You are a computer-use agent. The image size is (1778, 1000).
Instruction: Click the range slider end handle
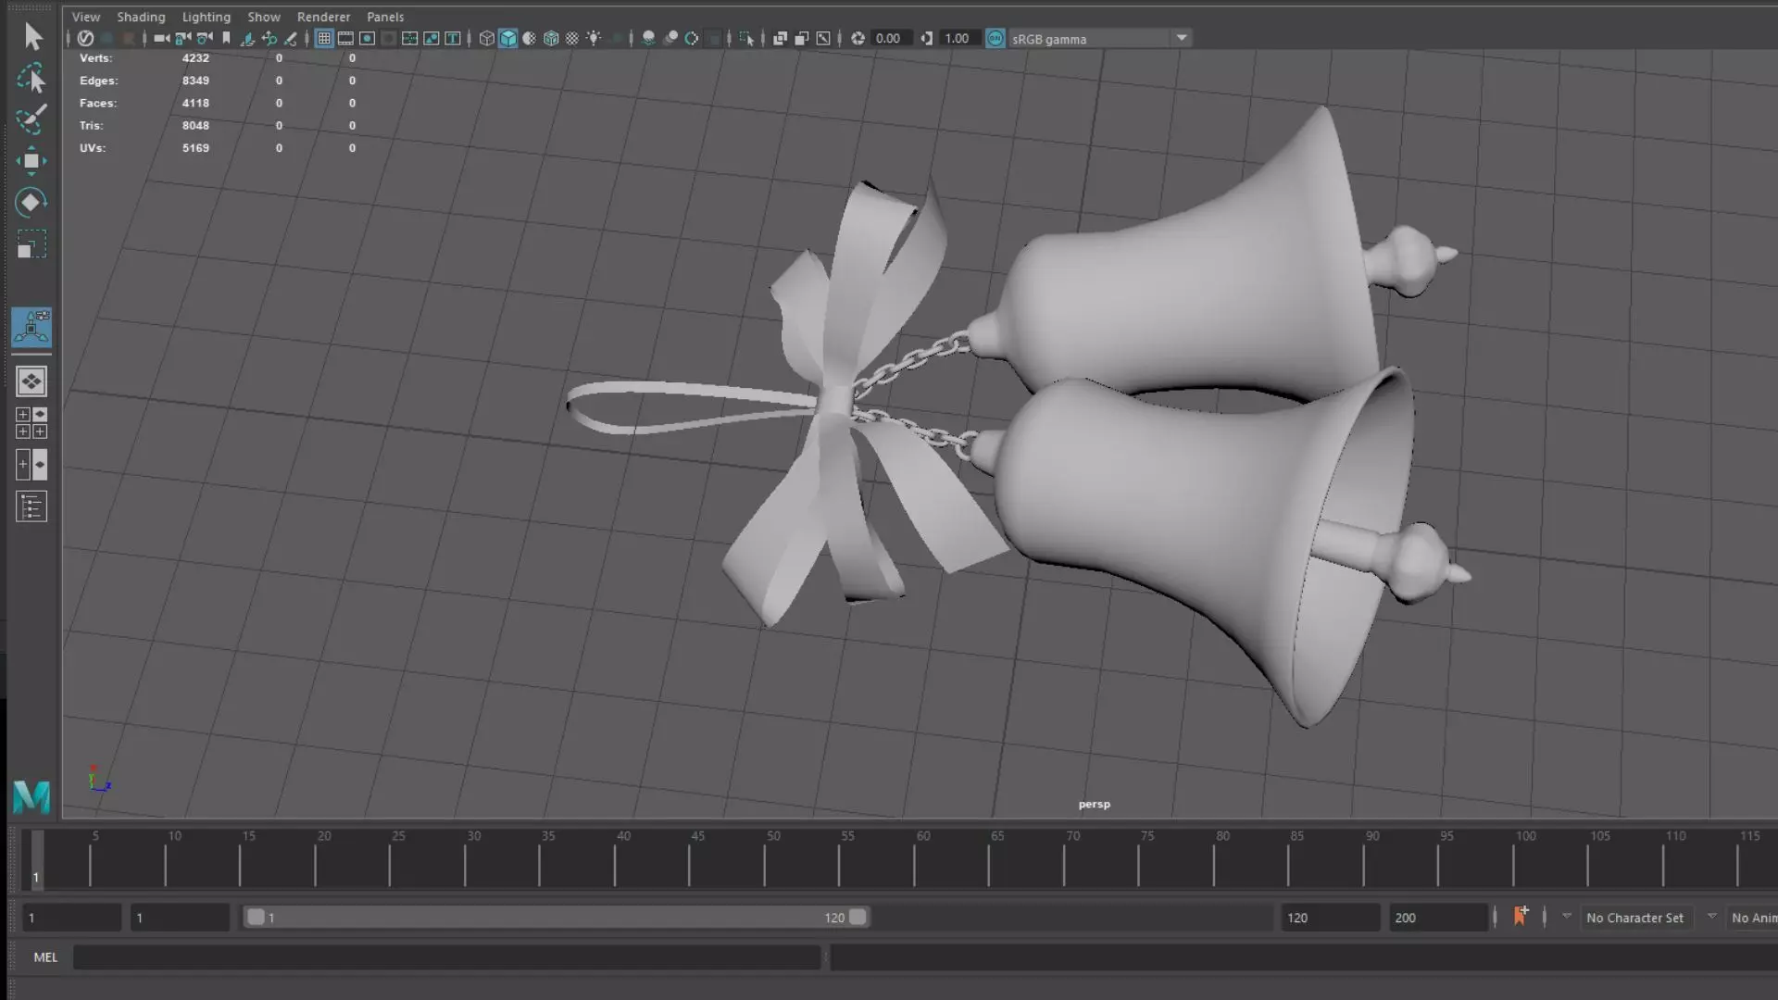858,917
